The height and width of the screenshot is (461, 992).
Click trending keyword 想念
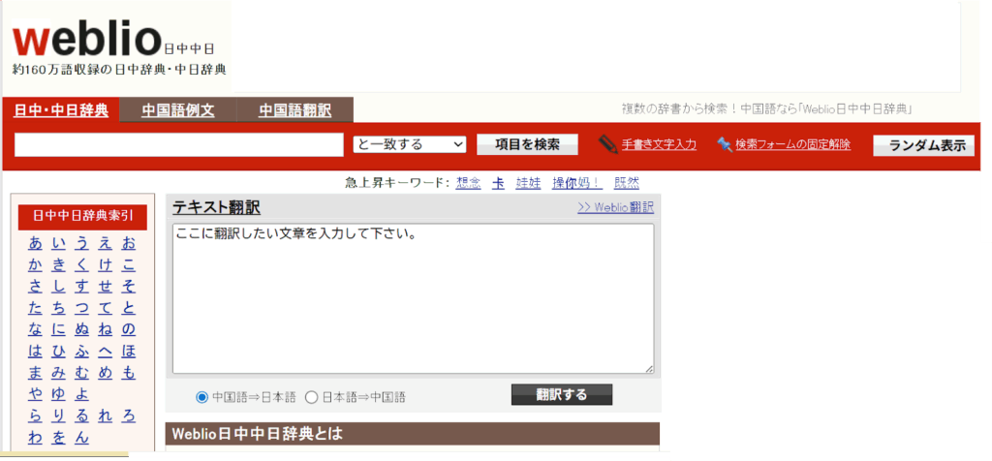pos(468,183)
